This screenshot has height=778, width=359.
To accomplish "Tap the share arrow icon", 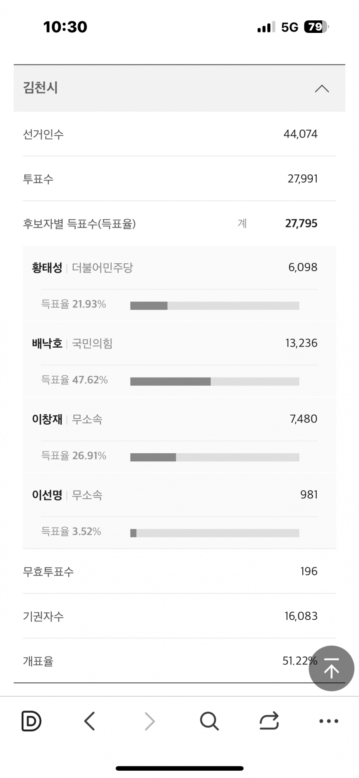I will point(269,721).
